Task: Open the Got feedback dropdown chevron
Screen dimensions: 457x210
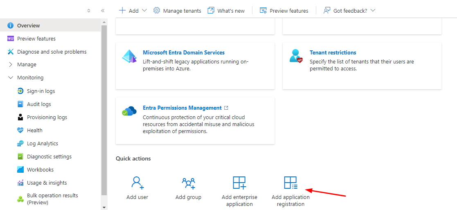Action: pyautogui.click(x=372, y=11)
